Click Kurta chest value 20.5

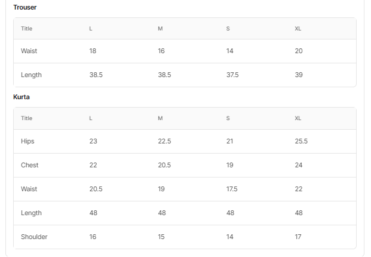tap(165, 165)
